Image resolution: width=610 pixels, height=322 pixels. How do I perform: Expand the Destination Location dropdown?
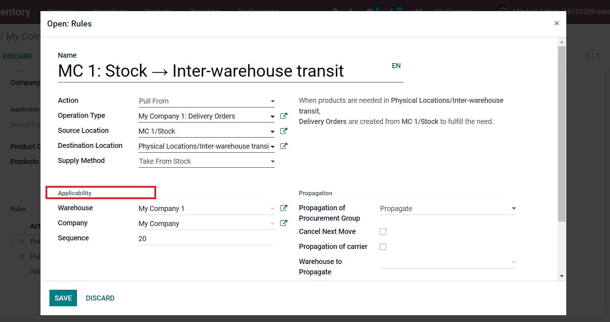click(x=272, y=146)
